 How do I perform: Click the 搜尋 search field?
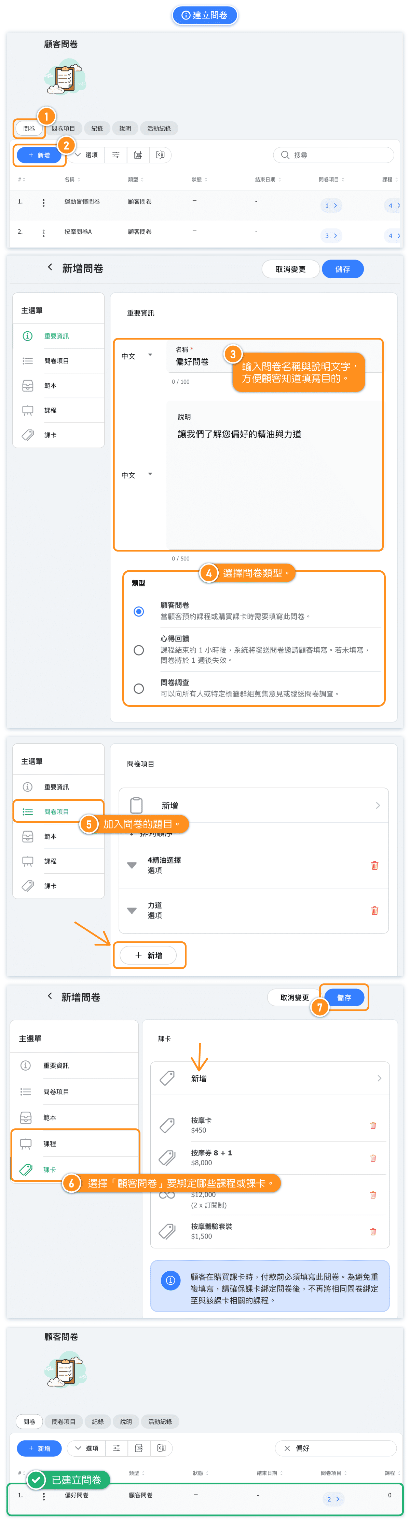coord(334,155)
